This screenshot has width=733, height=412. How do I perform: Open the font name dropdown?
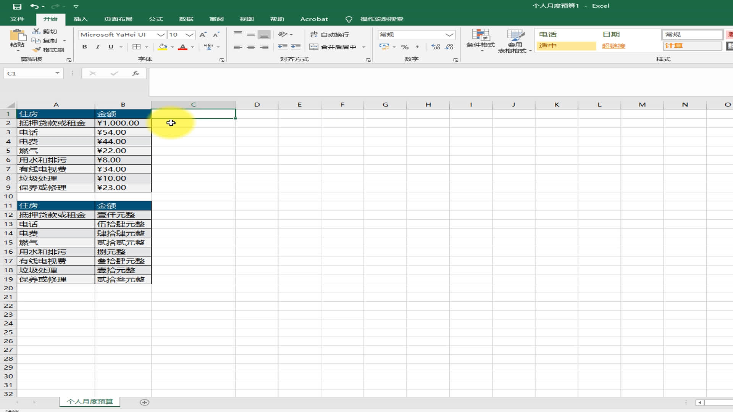161,35
